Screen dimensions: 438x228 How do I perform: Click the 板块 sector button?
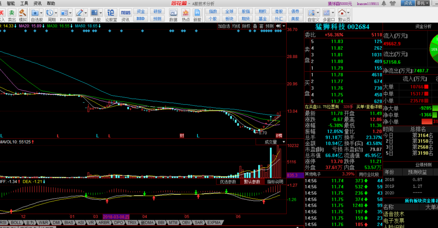pos(229,18)
